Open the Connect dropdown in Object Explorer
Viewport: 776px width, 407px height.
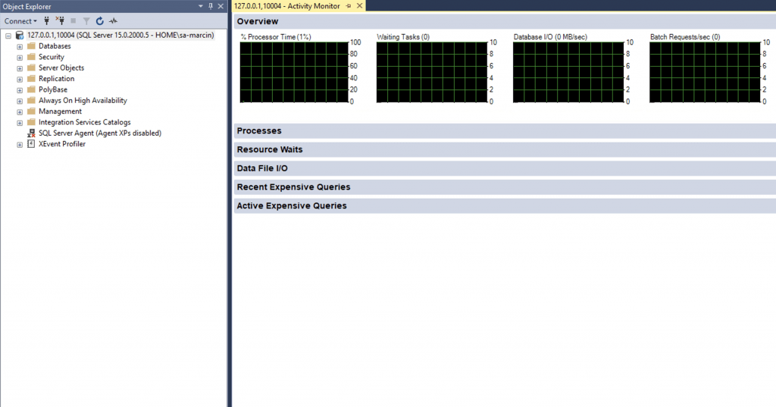coord(20,20)
